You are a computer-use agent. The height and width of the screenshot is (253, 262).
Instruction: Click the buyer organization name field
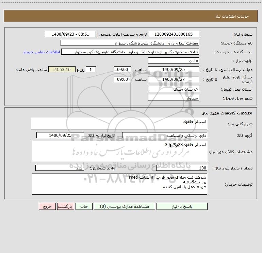(x=130, y=43)
